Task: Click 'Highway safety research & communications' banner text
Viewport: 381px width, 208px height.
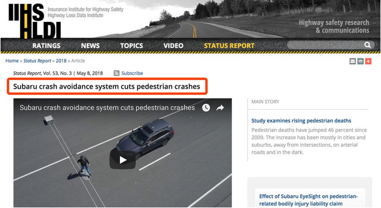Action: pyautogui.click(x=334, y=26)
